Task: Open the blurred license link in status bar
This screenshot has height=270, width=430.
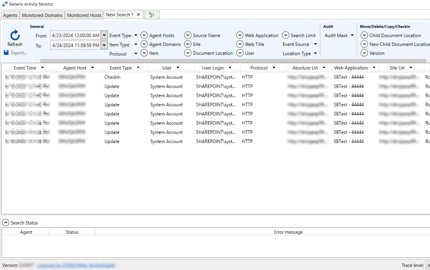Action: click(76, 265)
